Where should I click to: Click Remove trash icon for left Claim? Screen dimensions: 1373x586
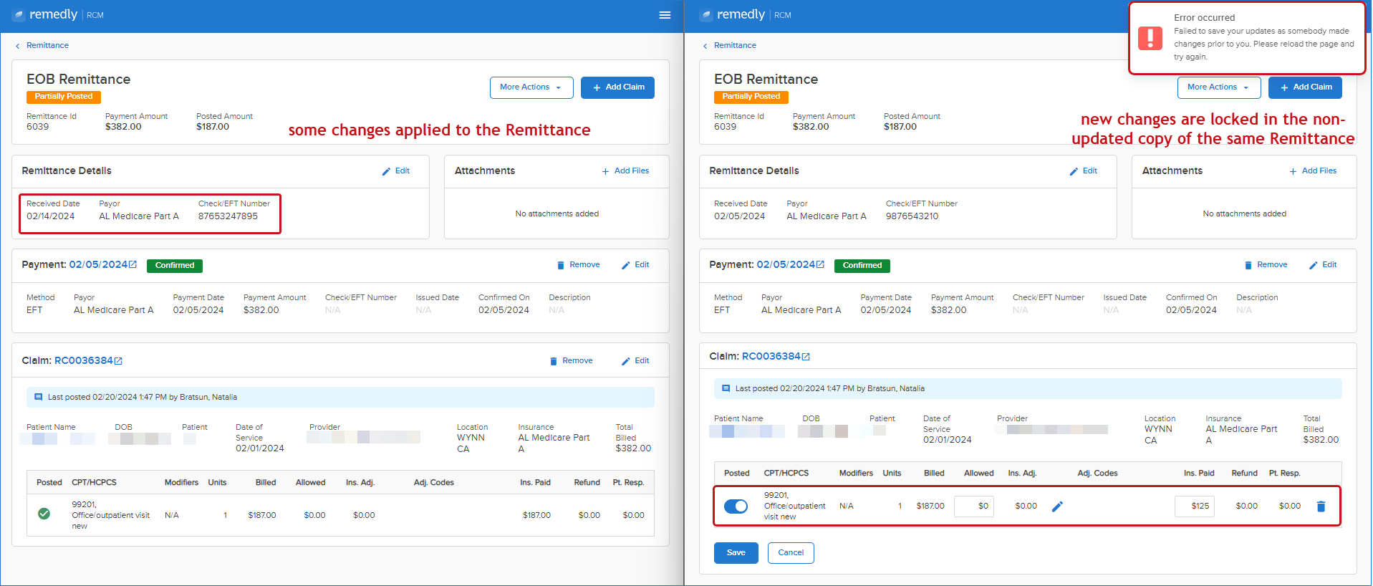pos(553,361)
